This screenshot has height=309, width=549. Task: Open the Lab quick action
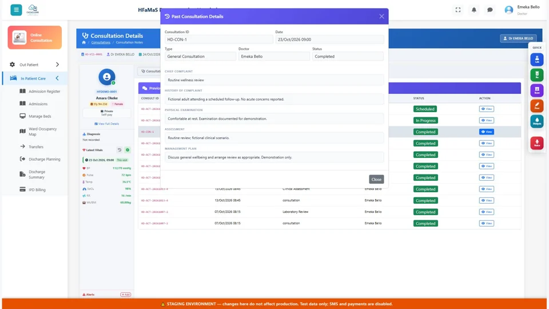click(537, 60)
